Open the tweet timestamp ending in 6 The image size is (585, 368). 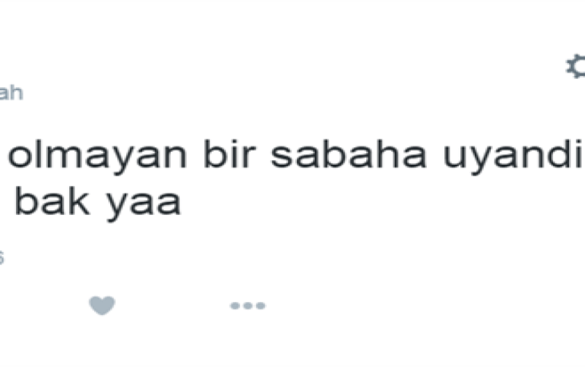click(2, 257)
